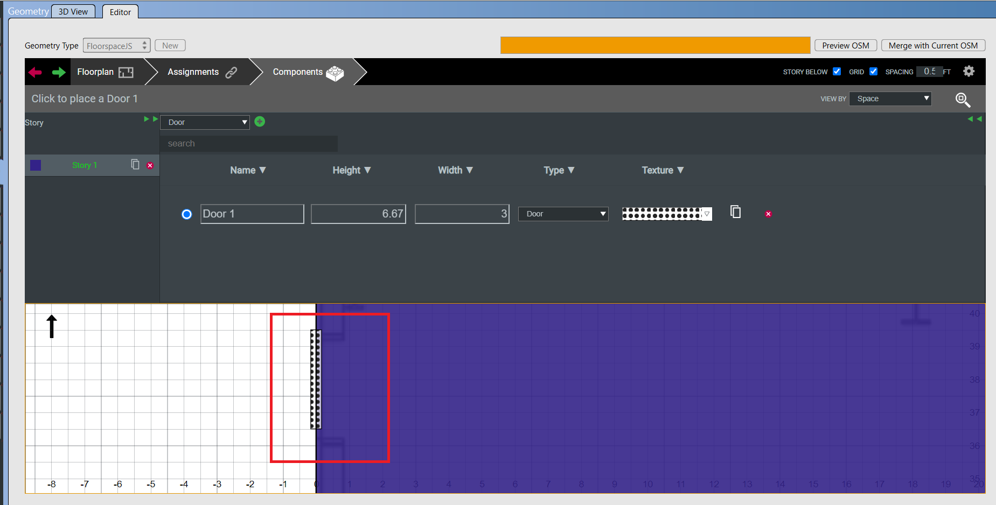The height and width of the screenshot is (505, 996).
Task: Click Merge with Current OSM button
Action: coord(933,46)
